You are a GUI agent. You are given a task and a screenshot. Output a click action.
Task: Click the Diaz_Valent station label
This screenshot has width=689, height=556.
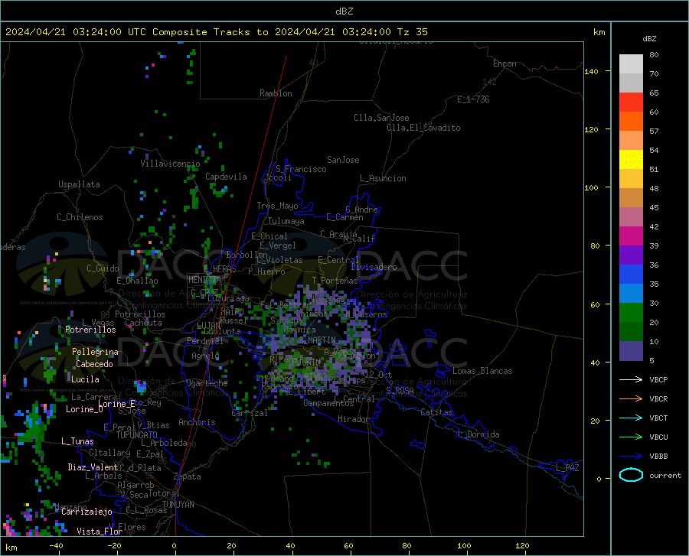[93, 467]
